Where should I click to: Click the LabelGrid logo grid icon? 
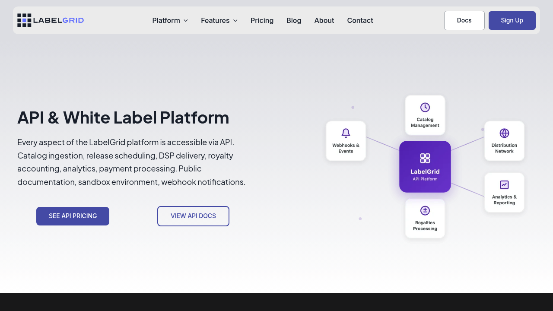(24, 20)
